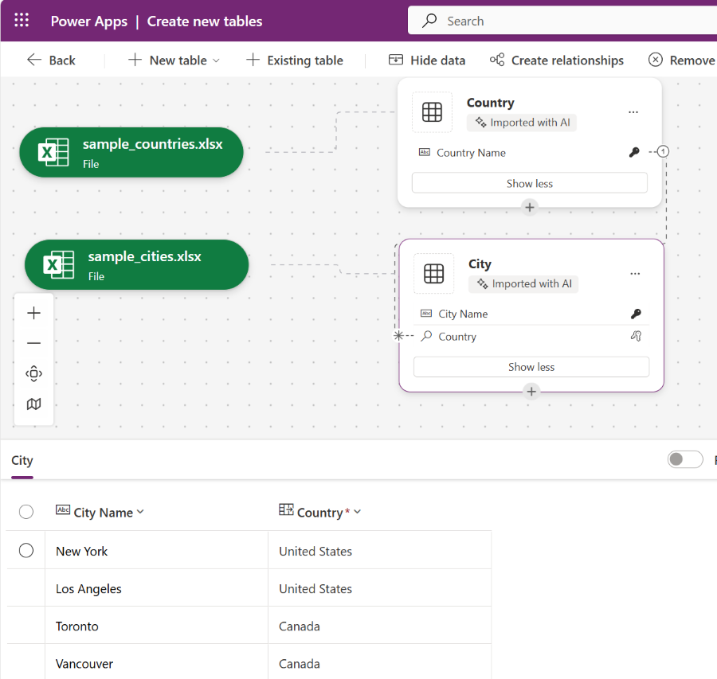Image resolution: width=717 pixels, height=679 pixels.
Task: Click the Power Apps title link
Action: [88, 21]
